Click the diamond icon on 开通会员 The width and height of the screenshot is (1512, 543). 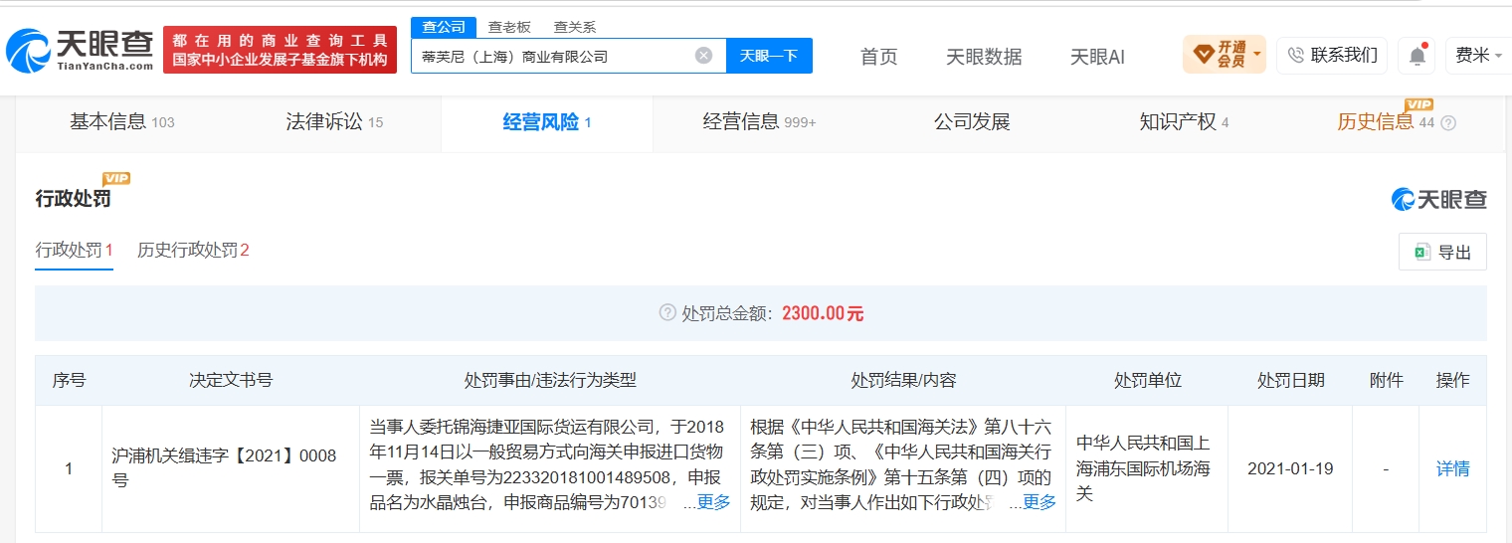click(1202, 54)
